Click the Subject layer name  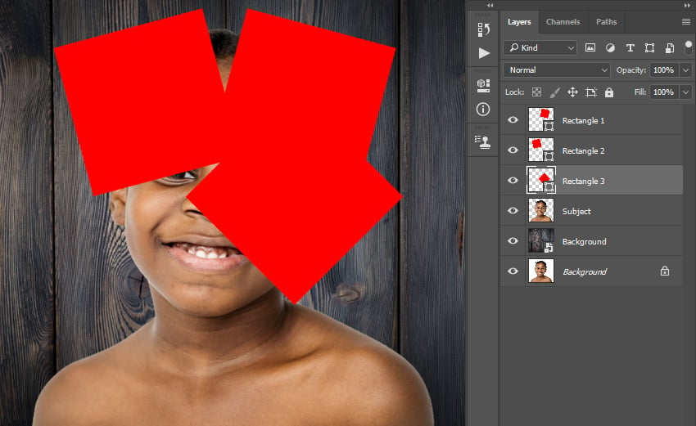coord(576,212)
